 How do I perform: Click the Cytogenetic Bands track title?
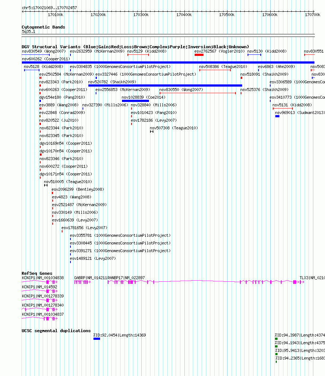(43, 27)
